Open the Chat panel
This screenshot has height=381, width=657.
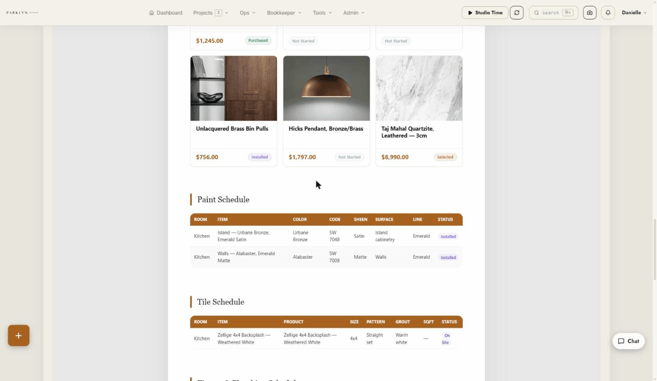point(629,341)
